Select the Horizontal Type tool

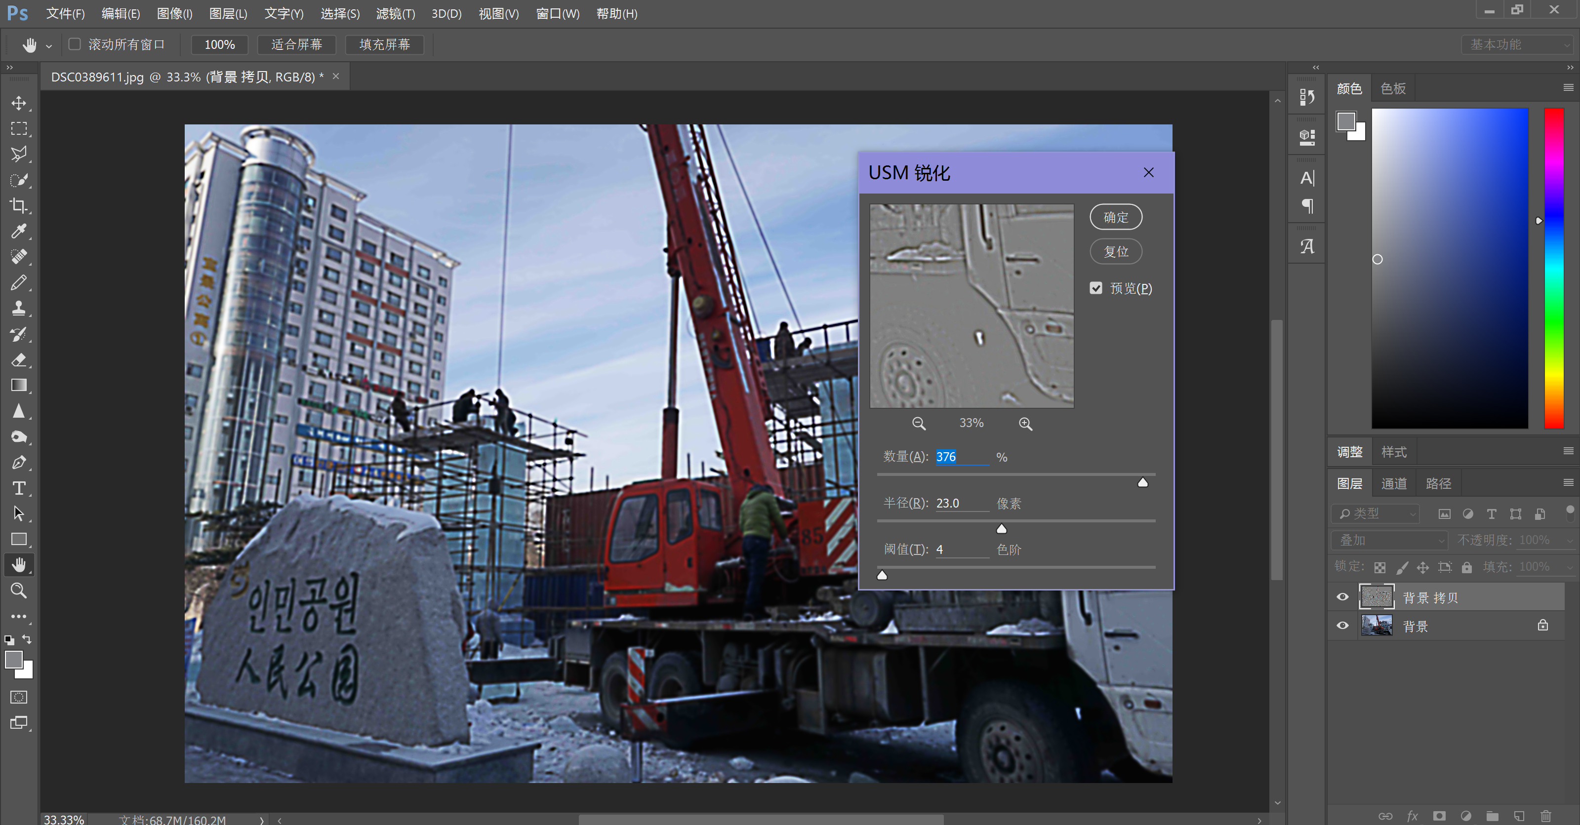pyautogui.click(x=19, y=488)
